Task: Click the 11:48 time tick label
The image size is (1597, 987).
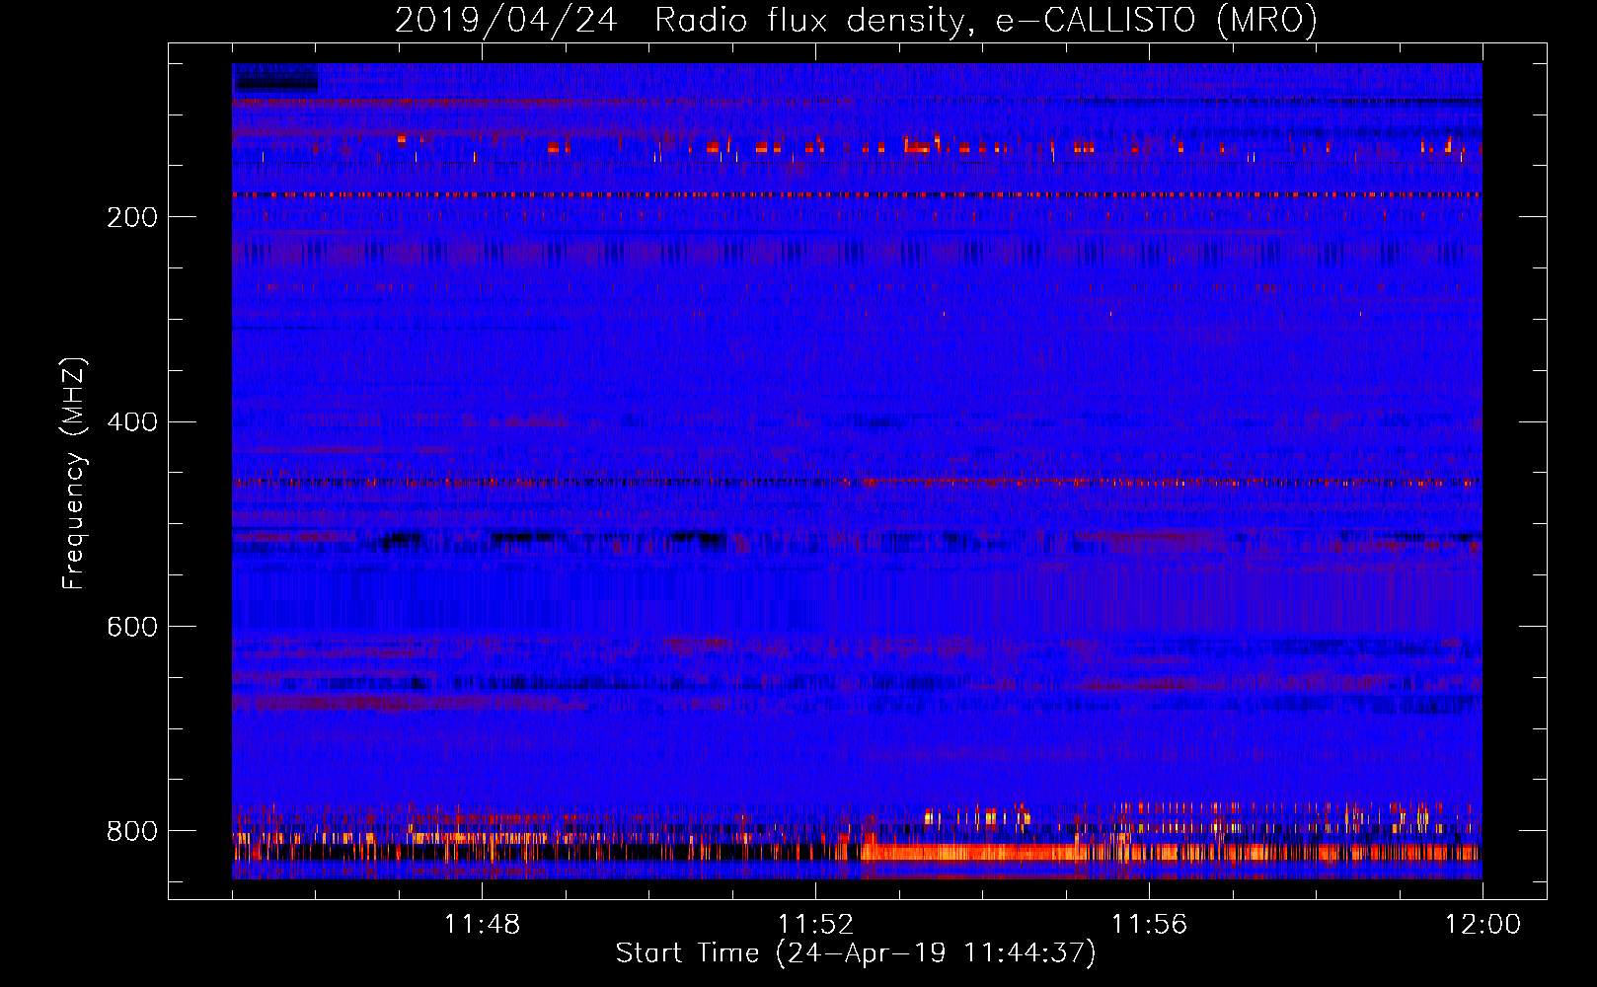Action: (482, 925)
